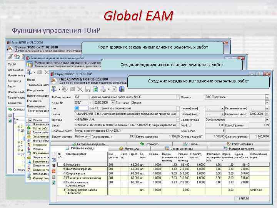Switch to Стоимость tab in Наряд window
This screenshot has height=208, width=277.
point(150,144)
